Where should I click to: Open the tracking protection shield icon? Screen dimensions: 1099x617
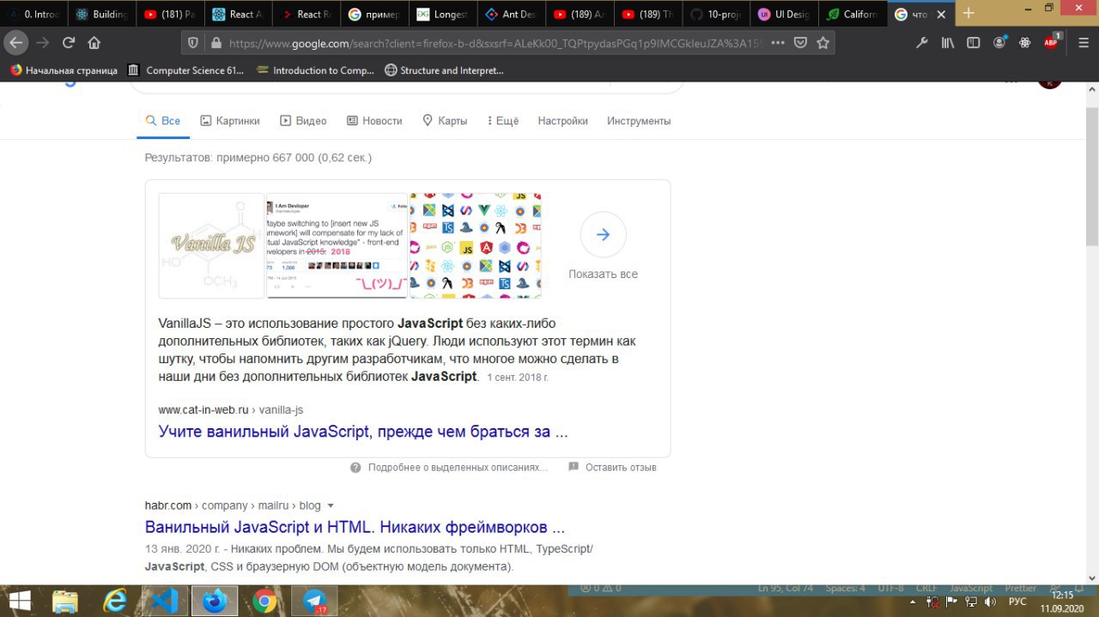click(193, 42)
